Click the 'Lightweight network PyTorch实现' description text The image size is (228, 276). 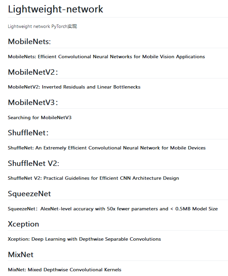click(42, 26)
